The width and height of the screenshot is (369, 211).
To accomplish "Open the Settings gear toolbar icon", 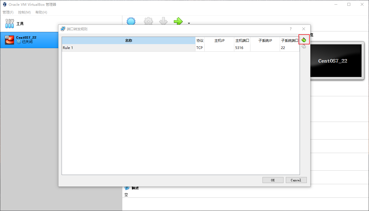I will [149, 21].
